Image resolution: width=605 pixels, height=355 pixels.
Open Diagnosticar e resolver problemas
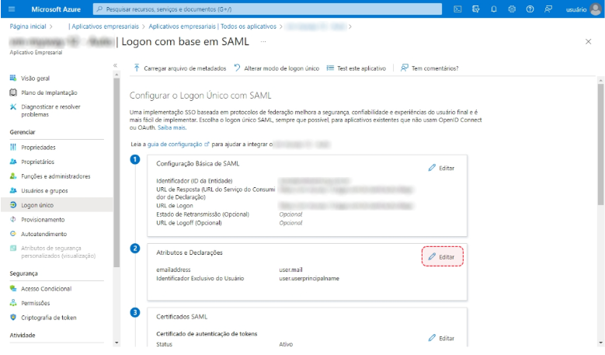click(50, 110)
